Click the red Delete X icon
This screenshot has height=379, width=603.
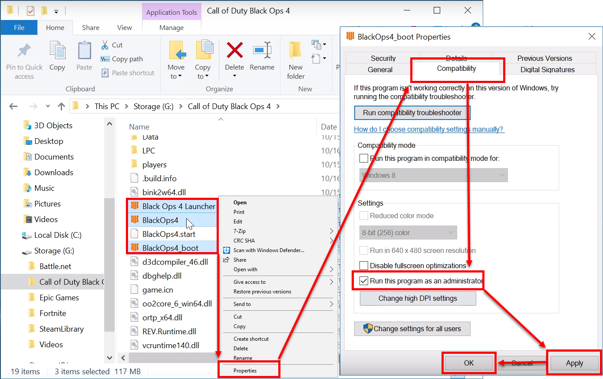pos(234,50)
